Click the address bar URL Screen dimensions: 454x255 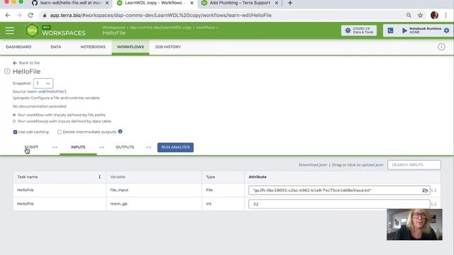point(161,15)
